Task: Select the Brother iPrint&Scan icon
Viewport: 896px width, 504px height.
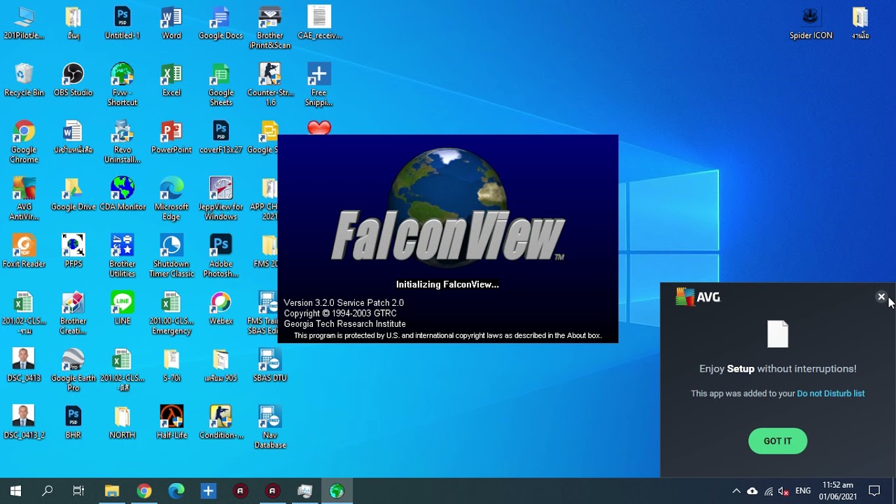Action: point(269,27)
